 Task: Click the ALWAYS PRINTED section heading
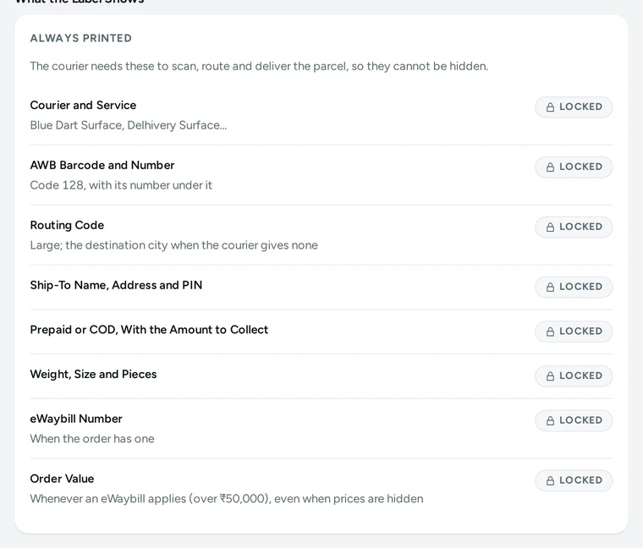tap(80, 38)
